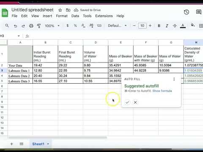Select cell containing 44.9228
Viewport: 203px width, 152px height.
tap(146, 71)
